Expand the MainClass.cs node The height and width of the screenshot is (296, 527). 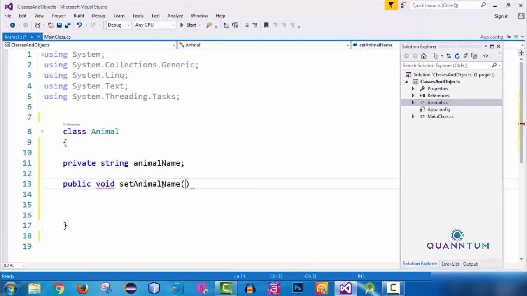pos(413,116)
